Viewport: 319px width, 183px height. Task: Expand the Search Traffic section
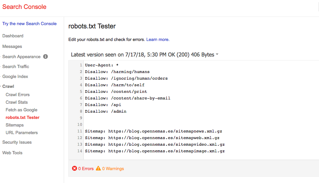click(x=16, y=66)
